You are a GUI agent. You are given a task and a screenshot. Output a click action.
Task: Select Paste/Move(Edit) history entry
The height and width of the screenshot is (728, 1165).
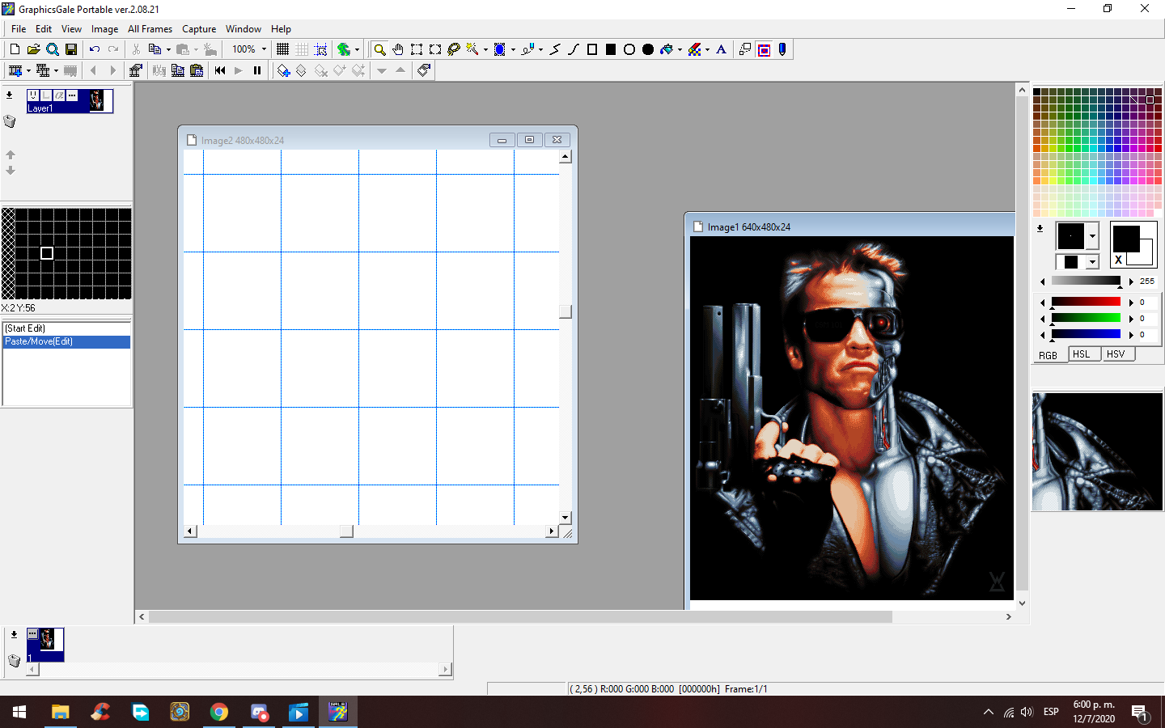pos(67,342)
